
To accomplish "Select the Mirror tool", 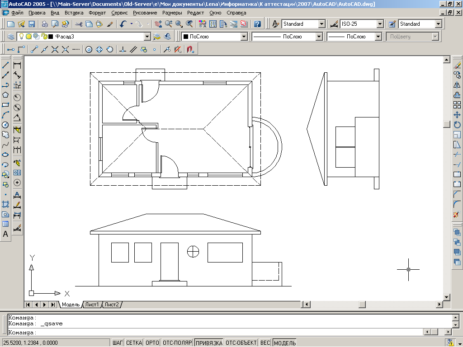I will coord(457,85).
